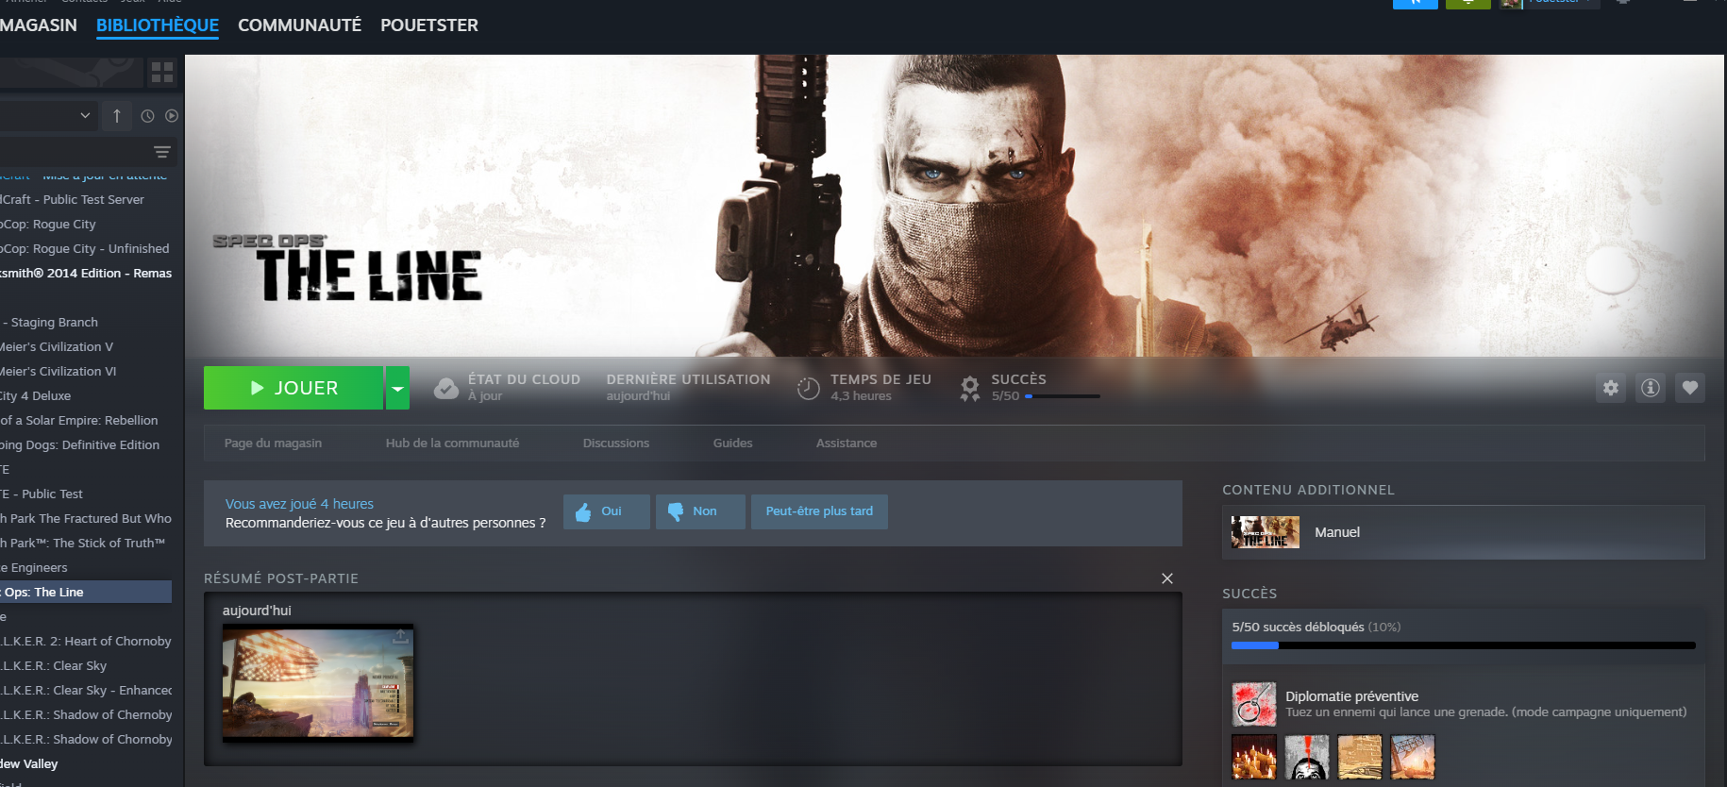Open today's screenshot thumbnail with flag
The image size is (1727, 787).
[x=318, y=681]
